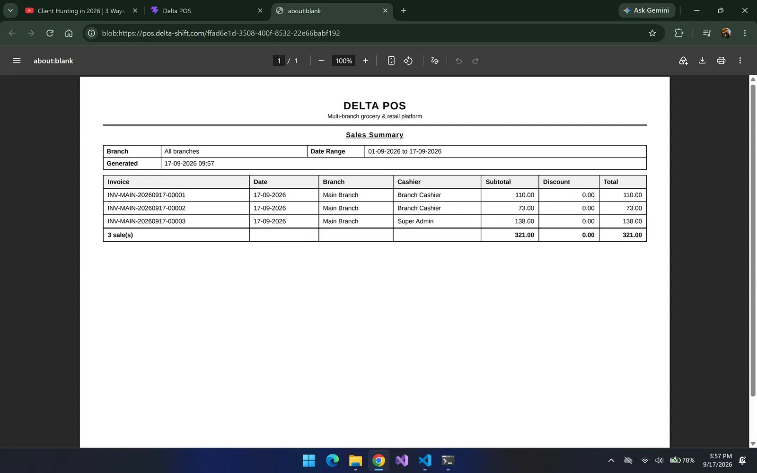This screenshot has width=757, height=473.
Task: Launch Microsoft Edge from the taskbar
Action: tap(332, 460)
